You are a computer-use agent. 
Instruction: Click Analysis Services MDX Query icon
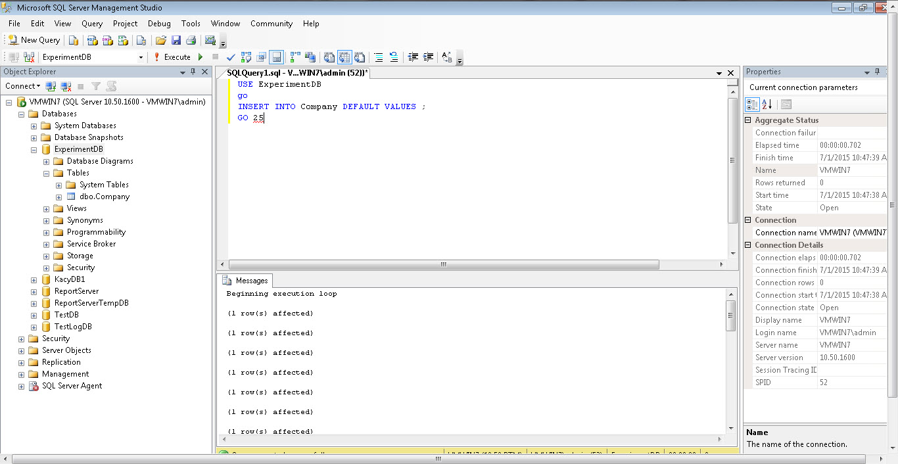(x=92, y=40)
